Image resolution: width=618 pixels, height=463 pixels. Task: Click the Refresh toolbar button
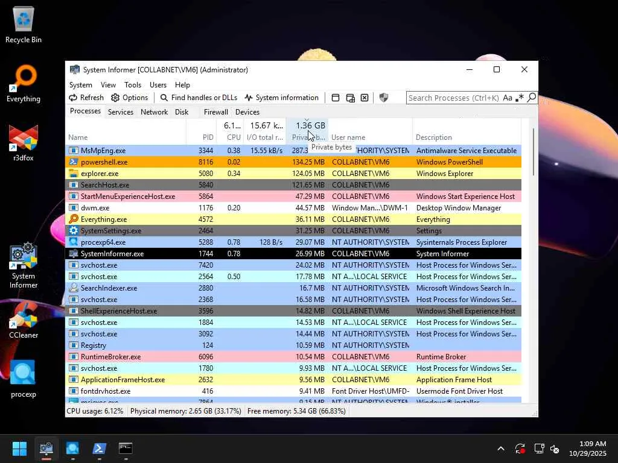point(86,98)
